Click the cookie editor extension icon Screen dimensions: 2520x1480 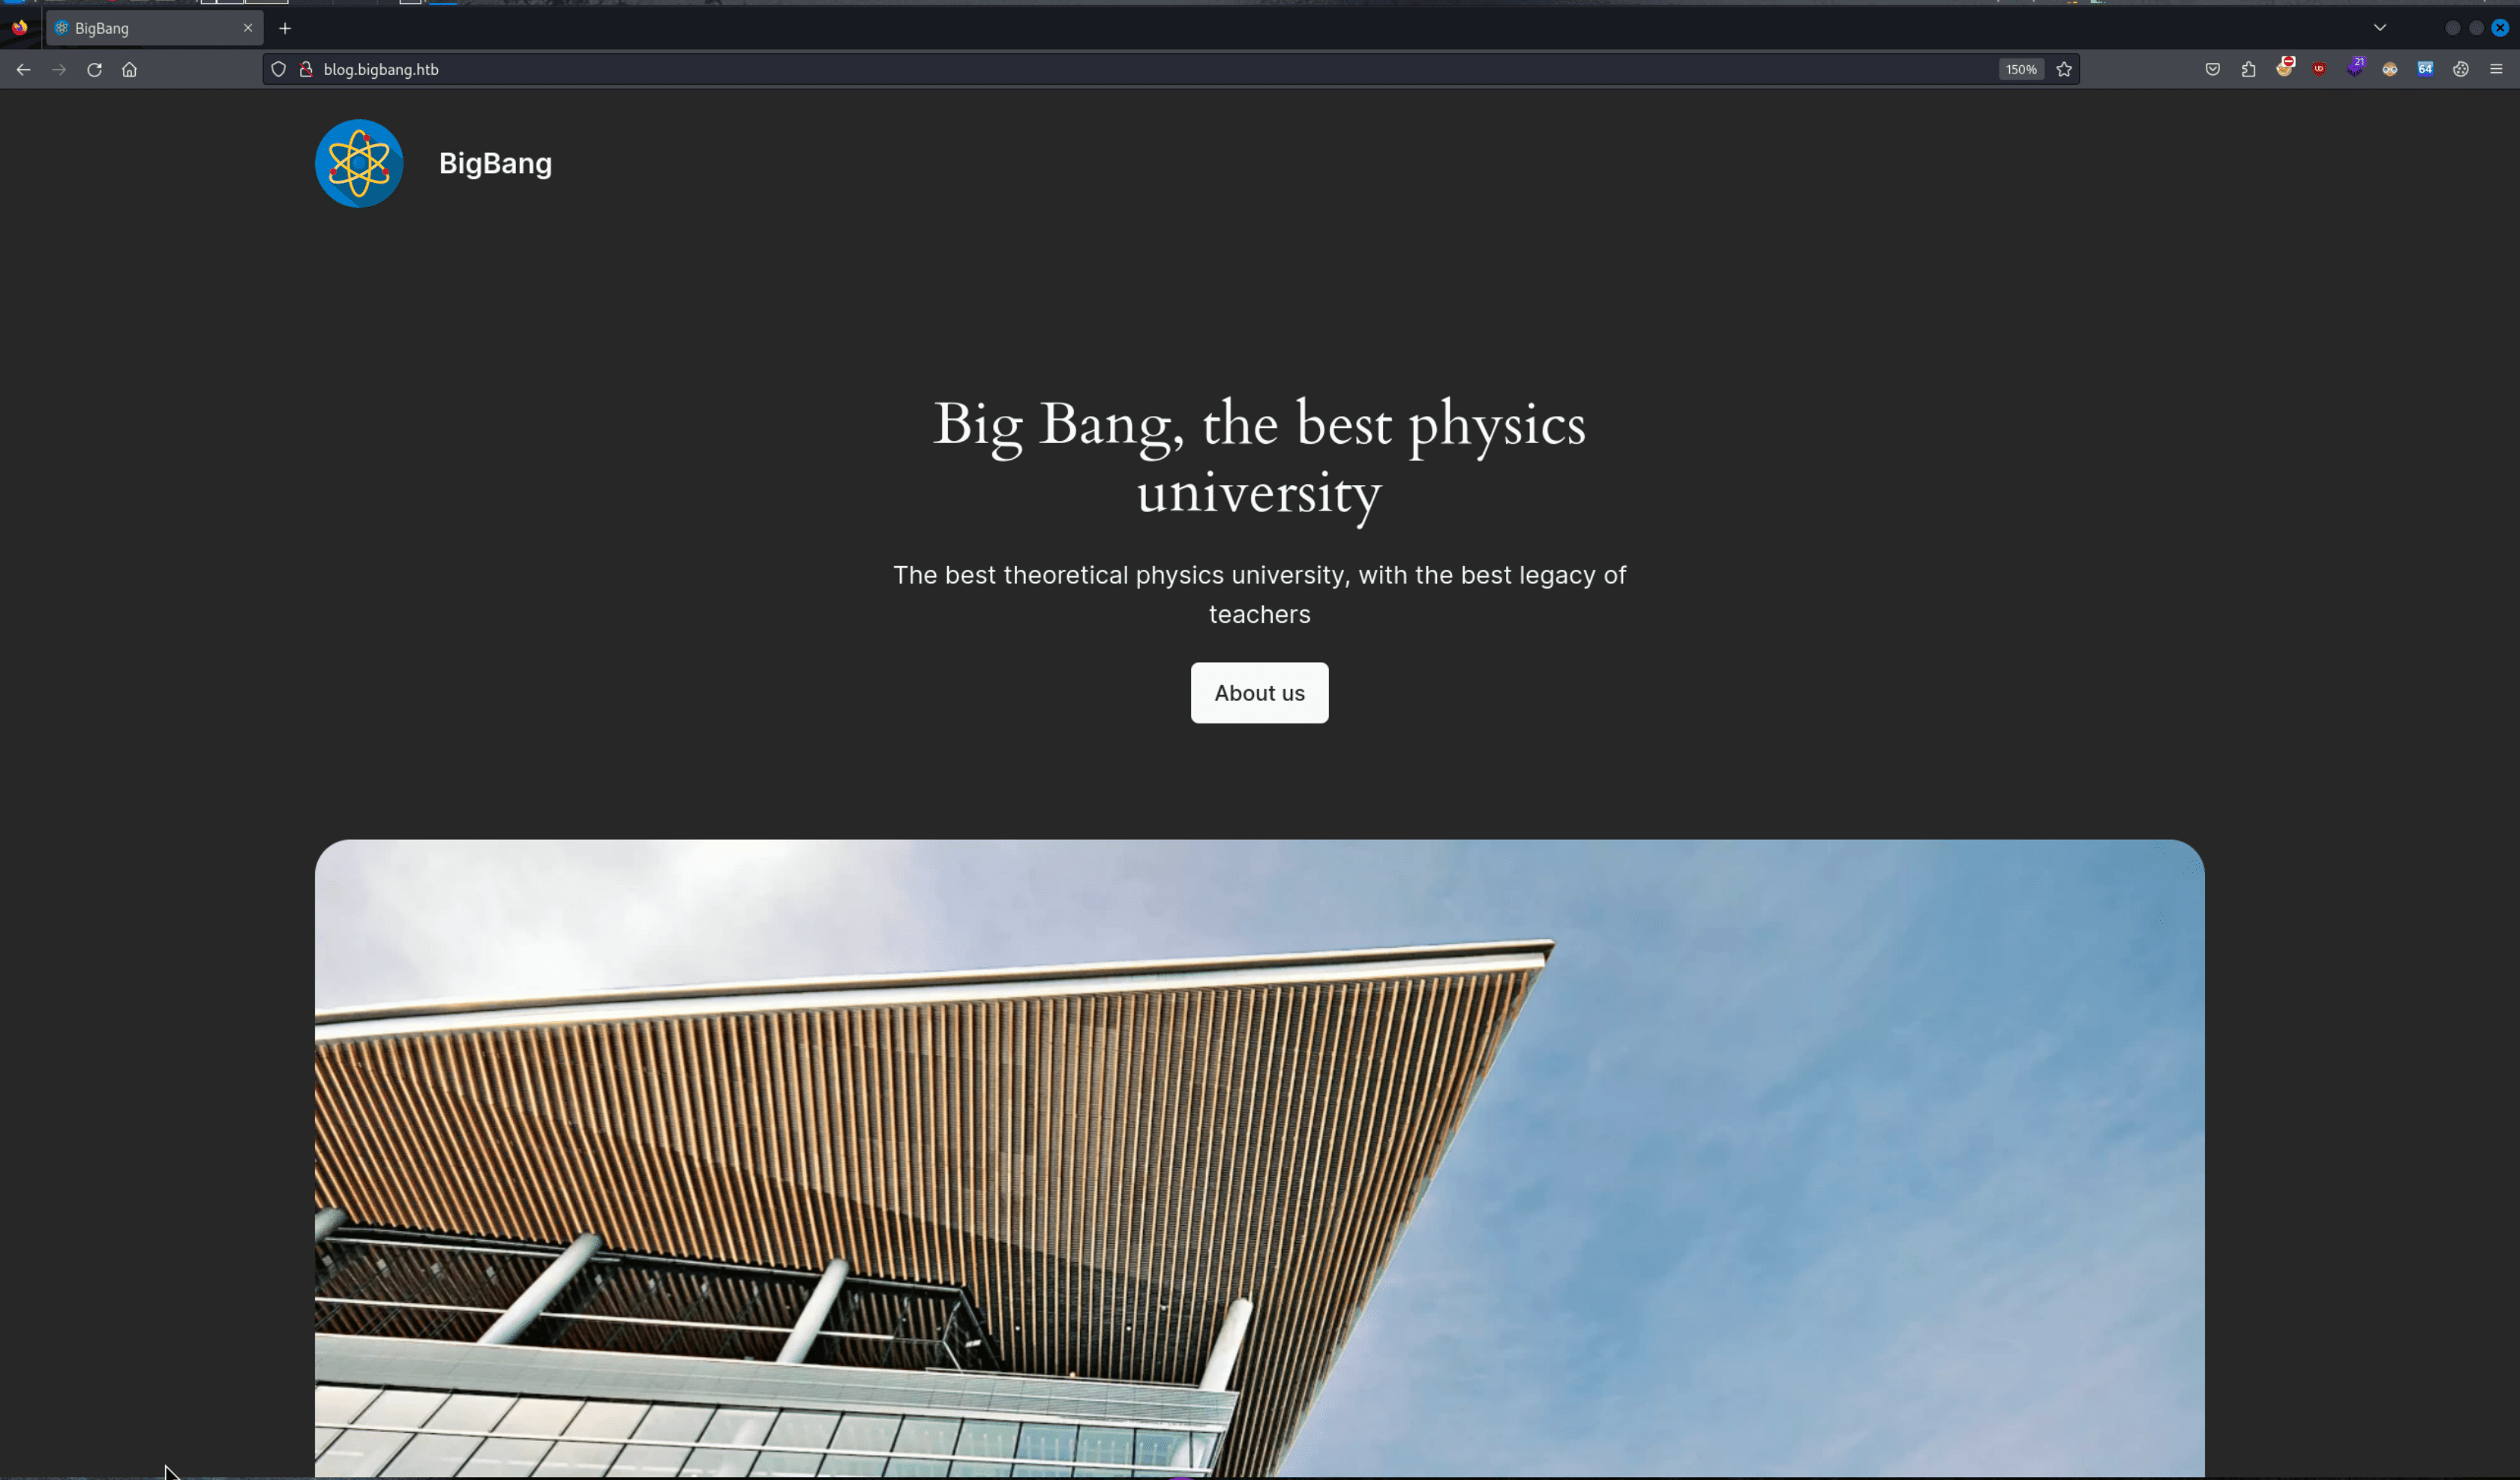(2460, 69)
